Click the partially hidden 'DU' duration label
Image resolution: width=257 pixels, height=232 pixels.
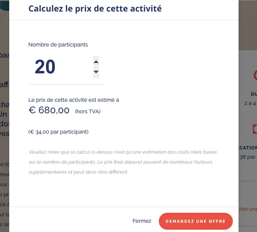click(x=254, y=94)
